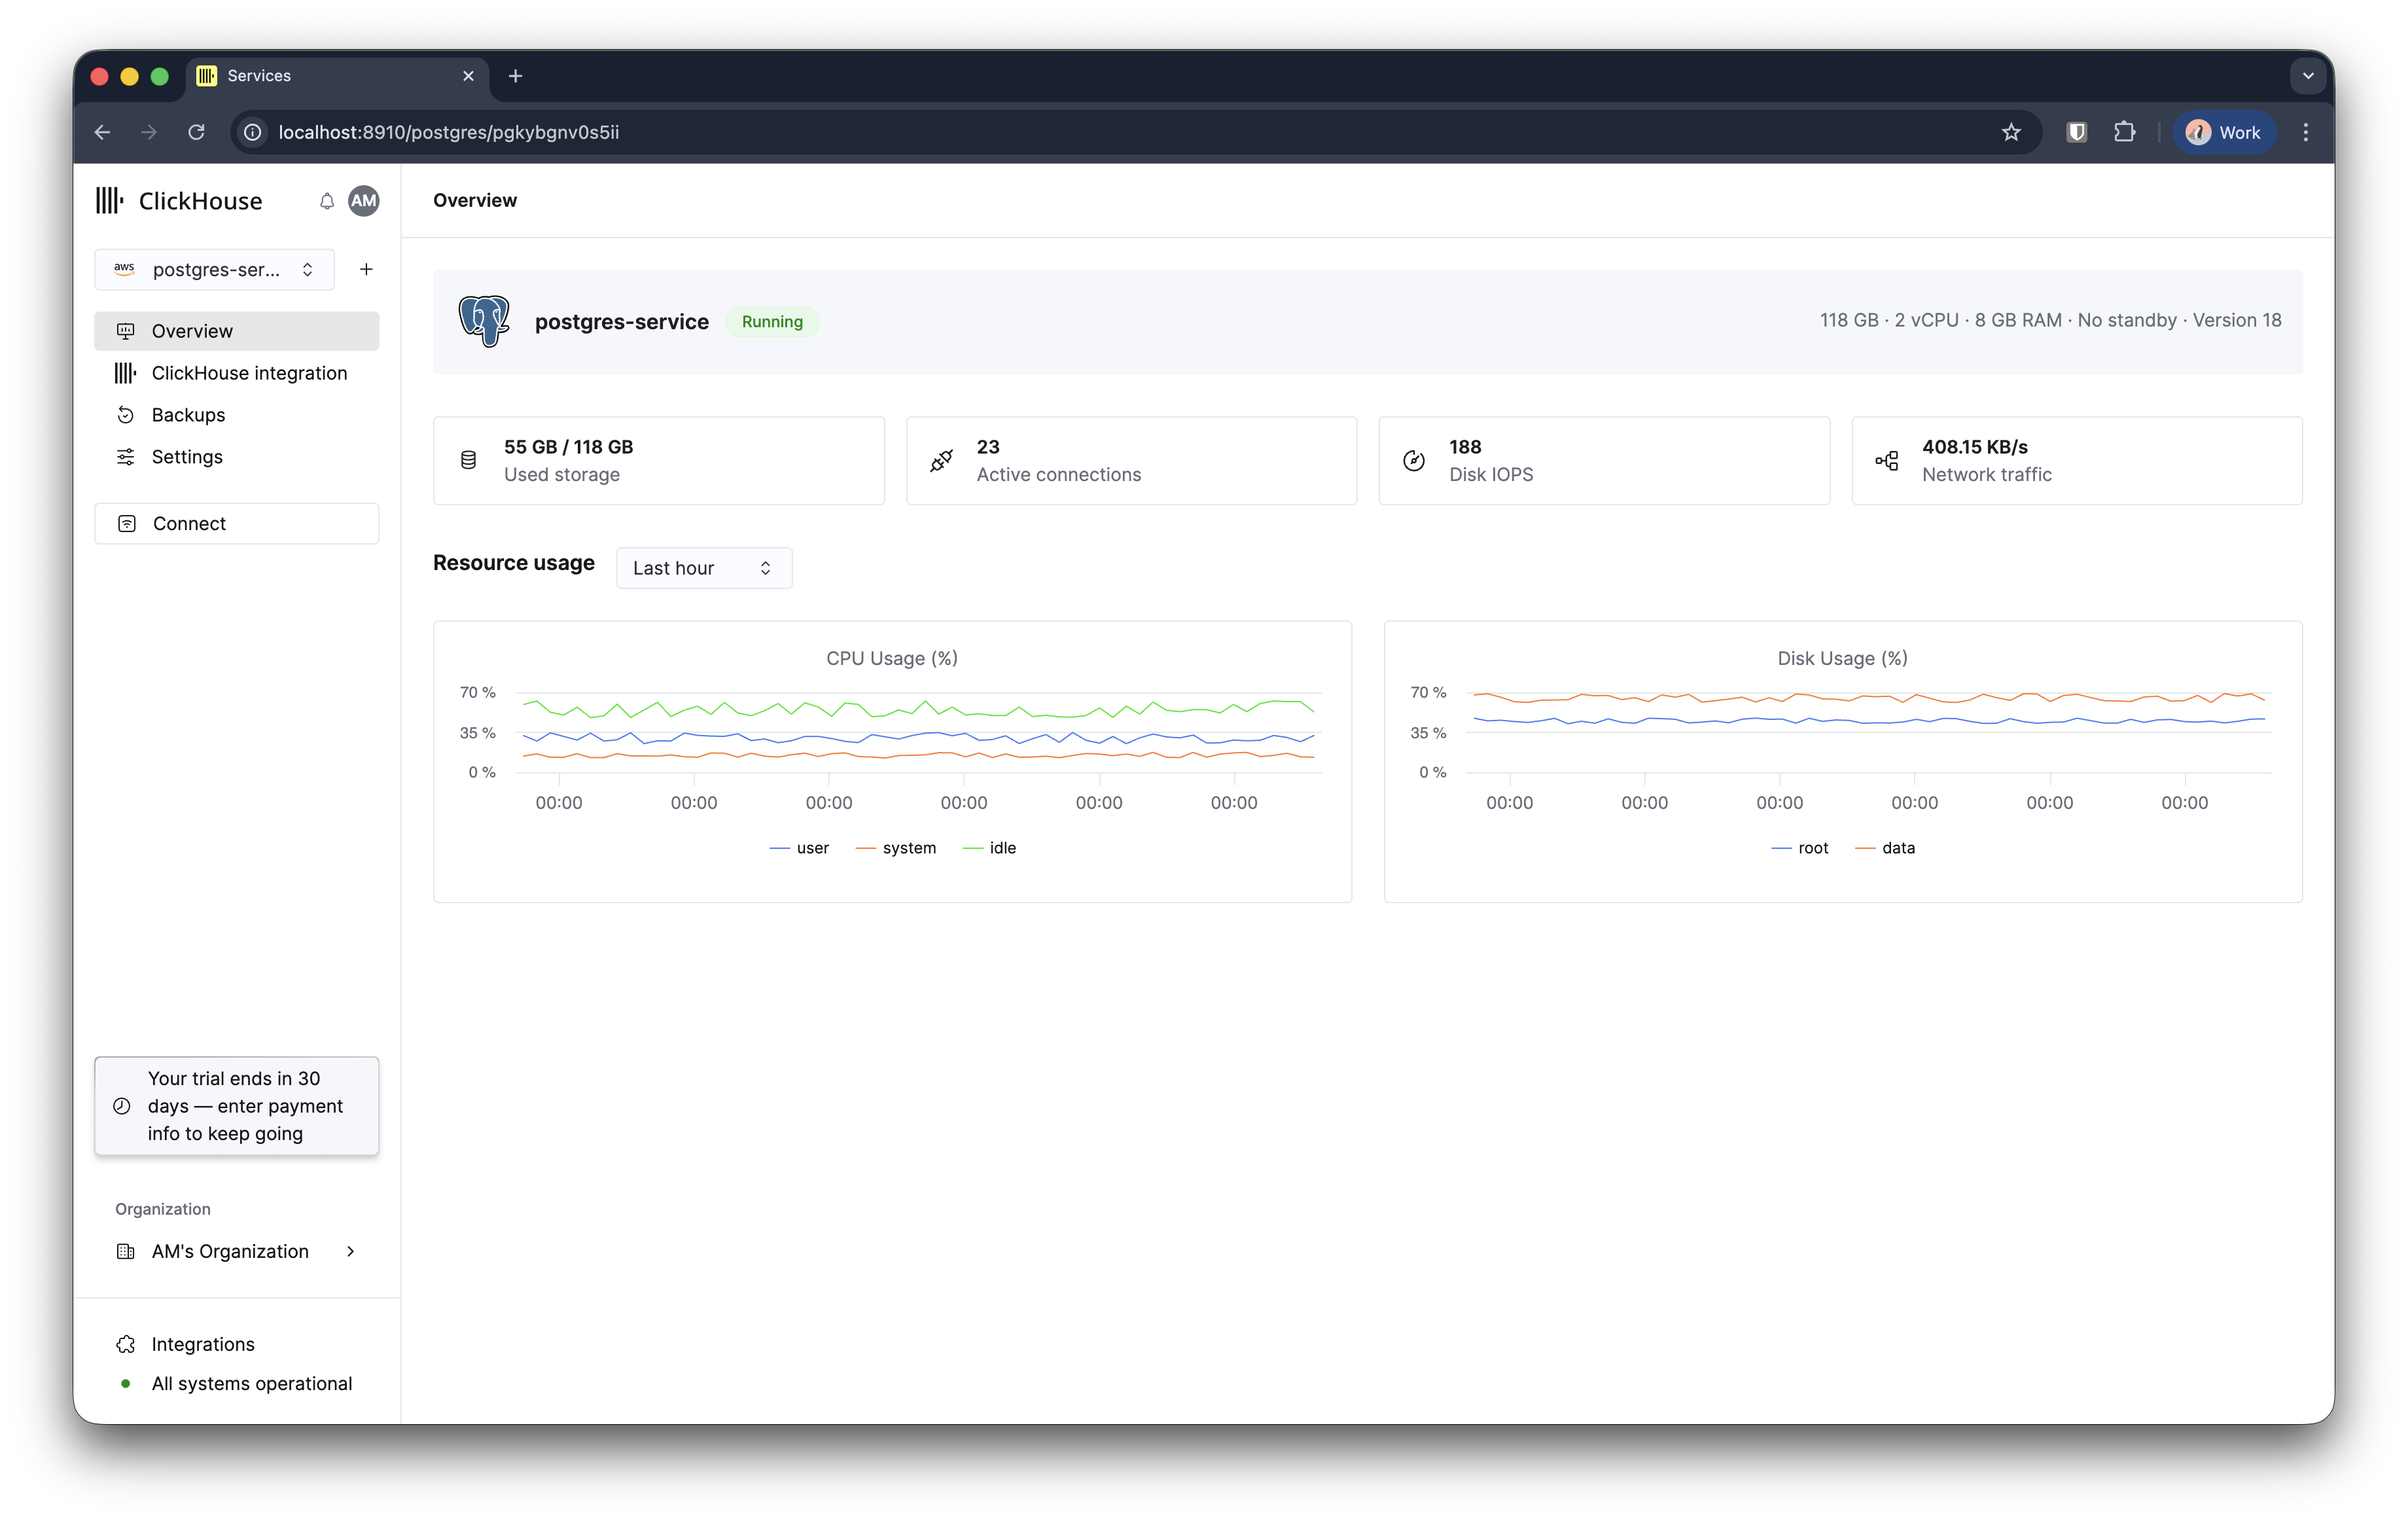Click the Active connections plug icon
The width and height of the screenshot is (2408, 1521).
click(x=940, y=460)
